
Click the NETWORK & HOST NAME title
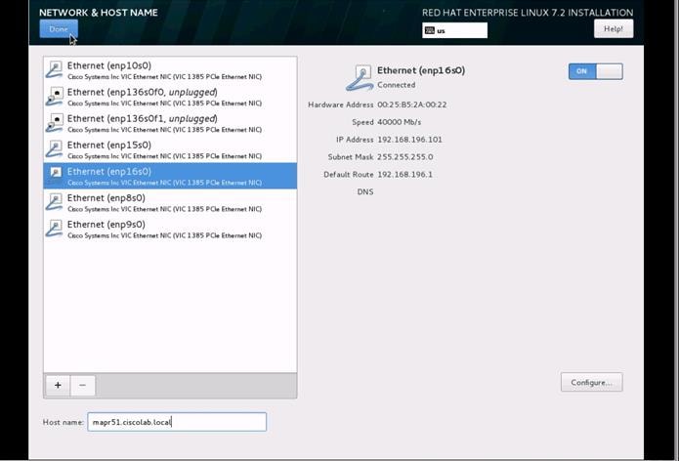click(99, 13)
